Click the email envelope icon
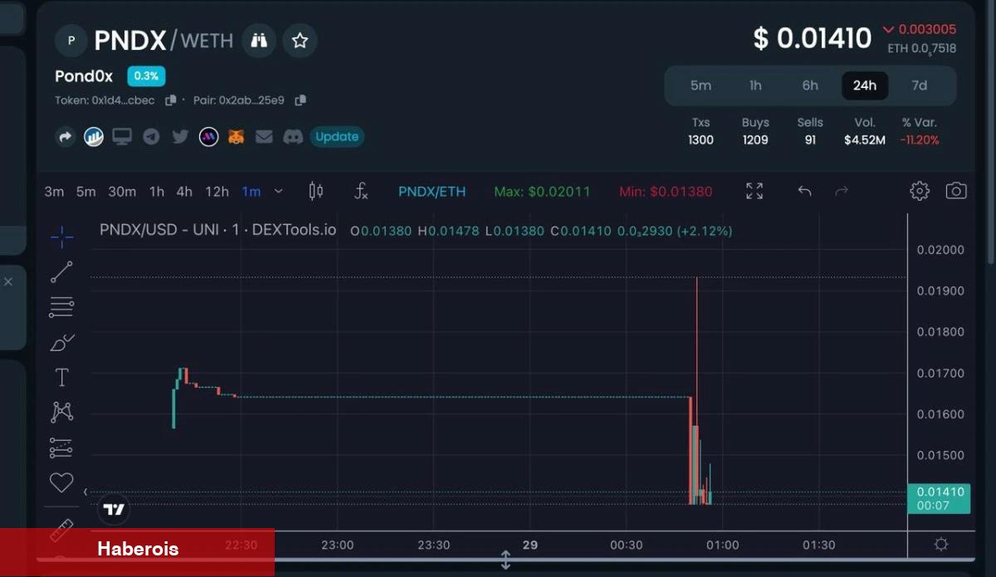 click(264, 137)
